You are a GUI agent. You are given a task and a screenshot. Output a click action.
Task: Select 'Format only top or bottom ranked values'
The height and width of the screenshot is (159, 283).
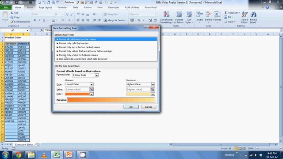(106, 47)
